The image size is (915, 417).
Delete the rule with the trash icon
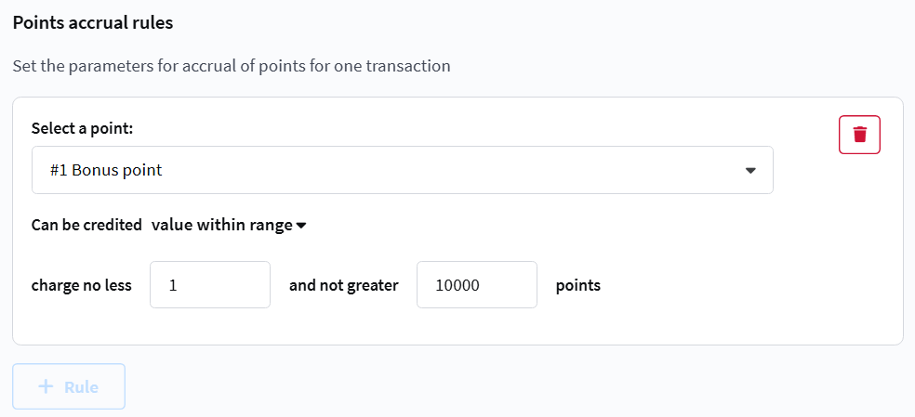tap(859, 135)
